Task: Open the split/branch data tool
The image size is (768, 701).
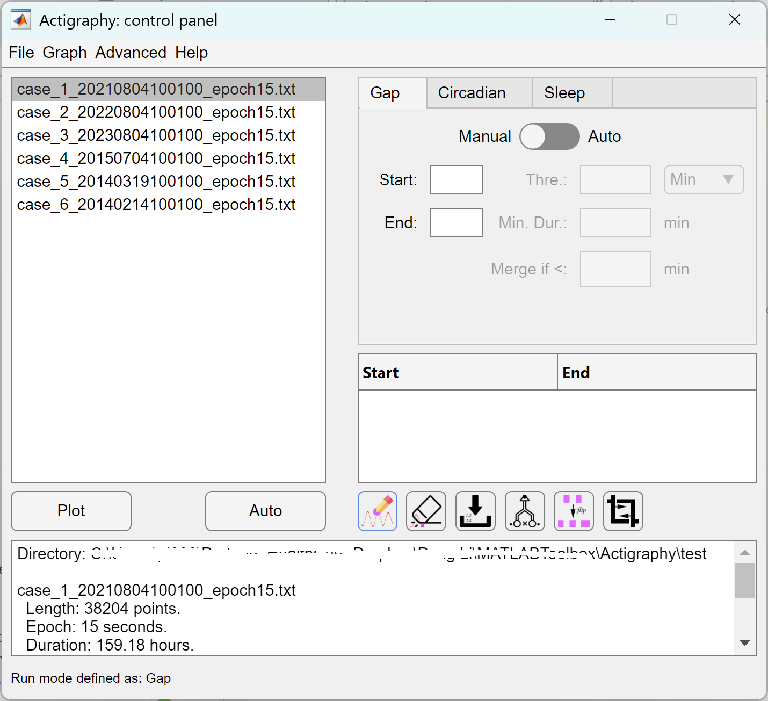Action: coord(525,511)
